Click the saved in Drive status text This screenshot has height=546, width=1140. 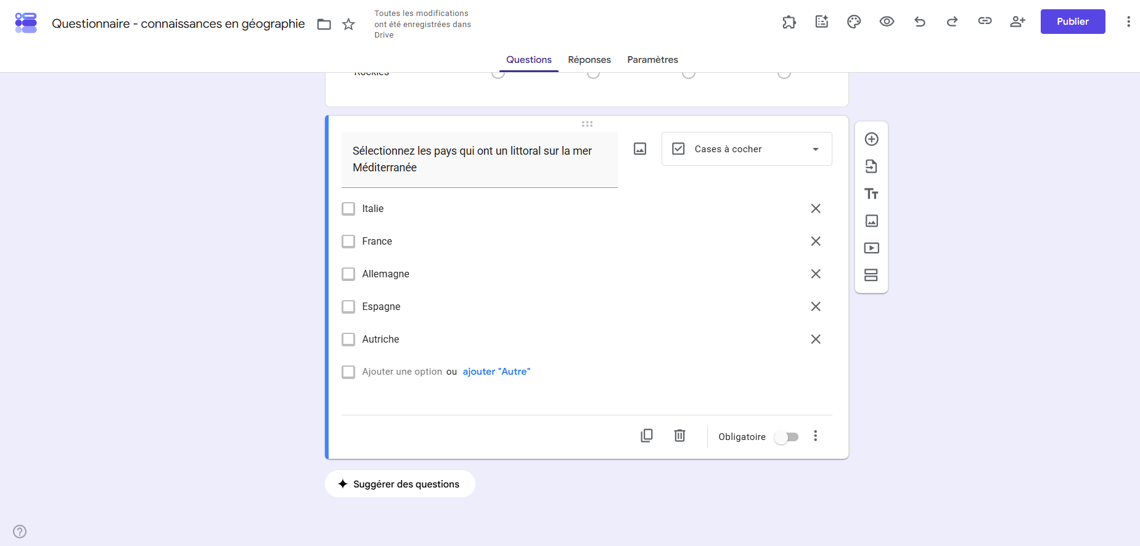[422, 24]
